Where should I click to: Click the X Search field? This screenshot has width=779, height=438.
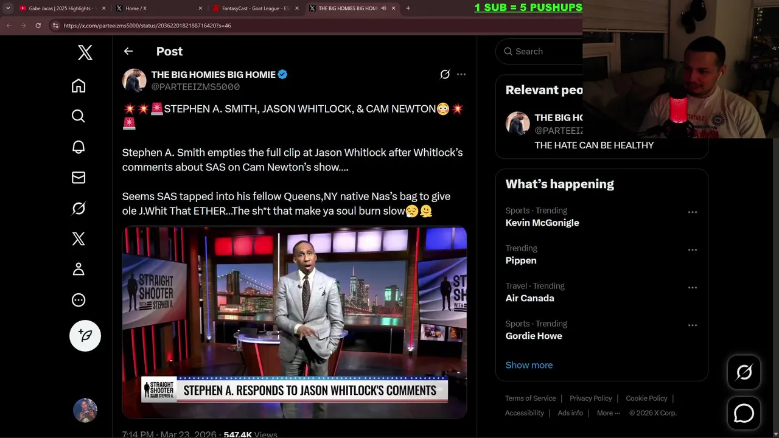[540, 52]
